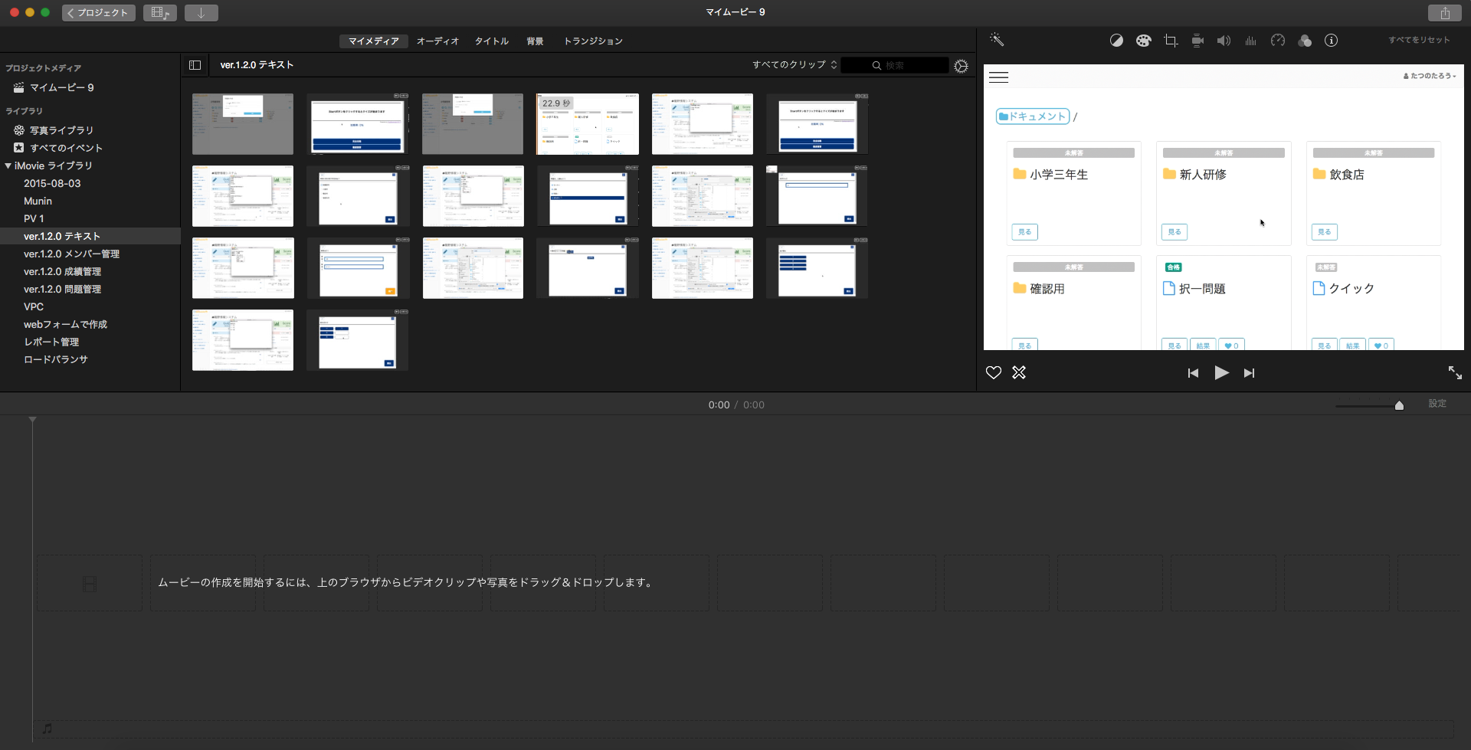
Task: Collapse the iMovie ライブラリ tree
Action: point(8,165)
